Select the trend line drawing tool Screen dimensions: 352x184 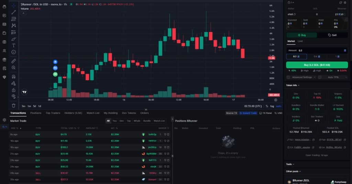13,12
